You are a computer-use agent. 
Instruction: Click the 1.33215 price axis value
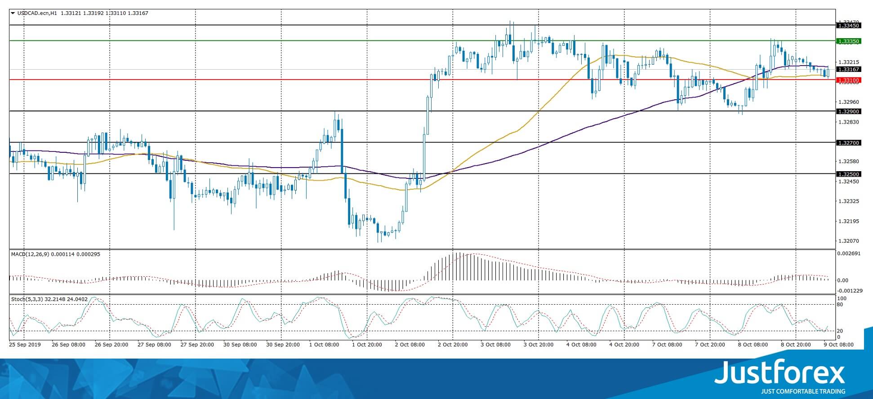[849, 62]
